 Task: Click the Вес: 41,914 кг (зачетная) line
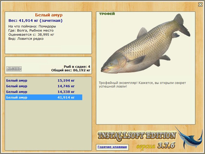[35, 21]
